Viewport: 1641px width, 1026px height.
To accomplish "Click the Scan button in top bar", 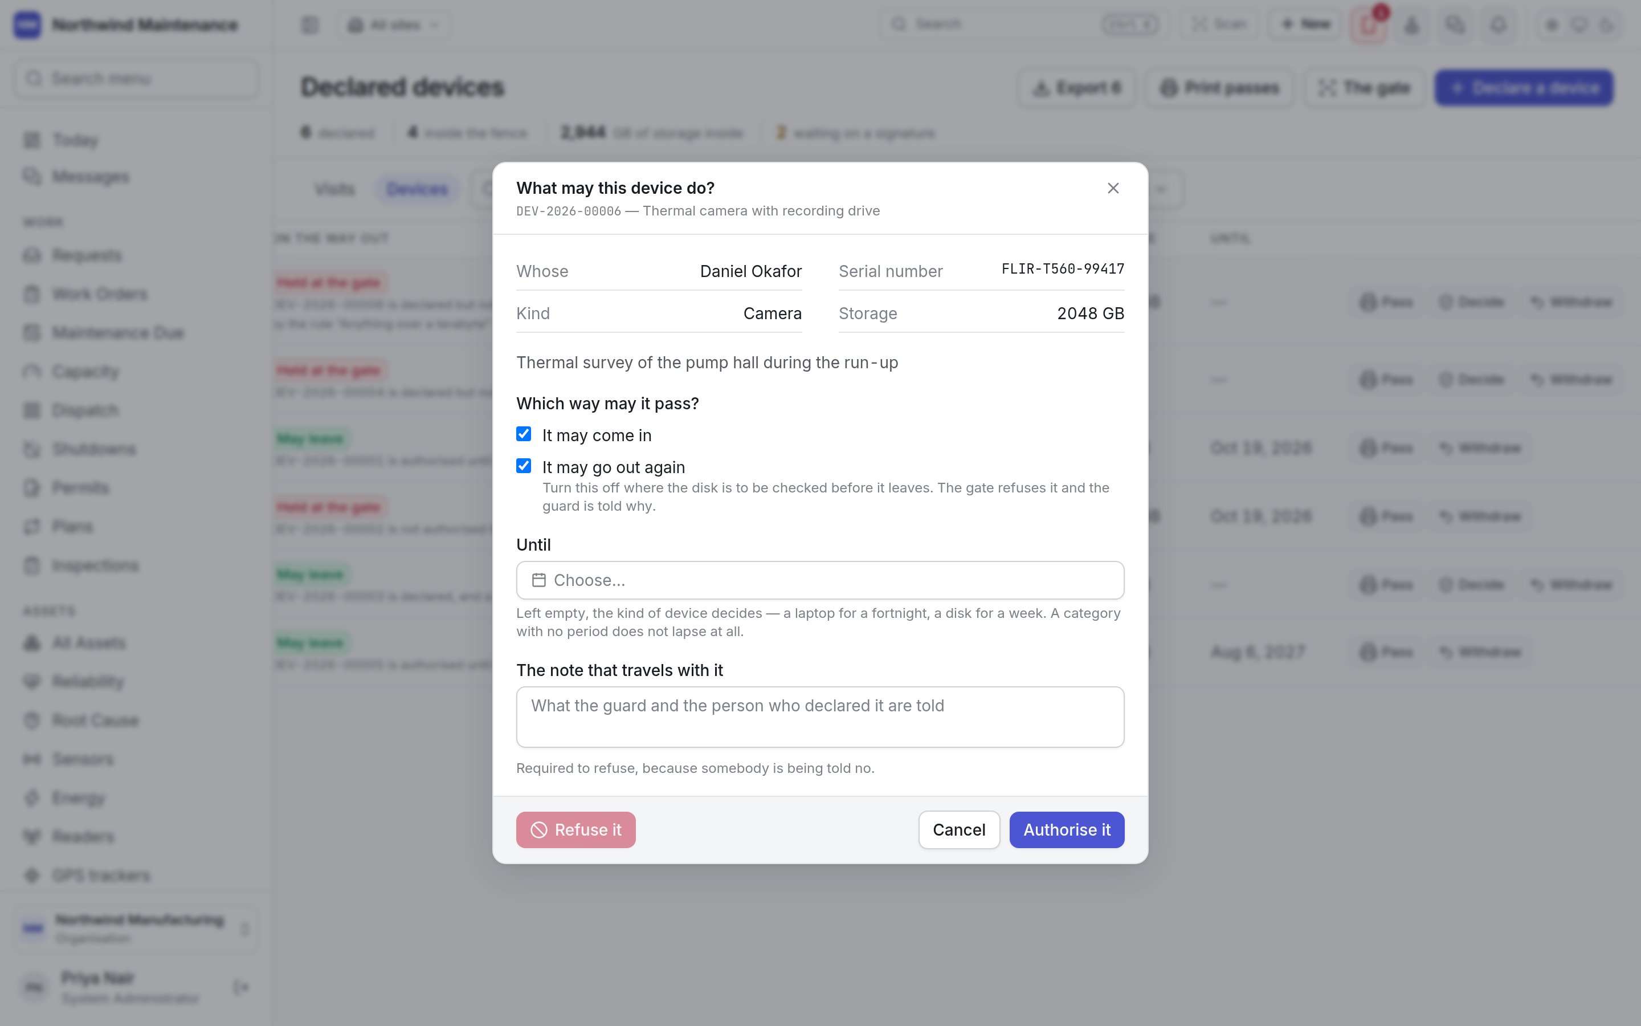I will coord(1220,25).
